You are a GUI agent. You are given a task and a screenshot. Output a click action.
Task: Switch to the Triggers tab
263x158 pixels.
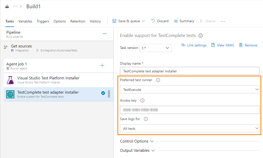pos(43,21)
